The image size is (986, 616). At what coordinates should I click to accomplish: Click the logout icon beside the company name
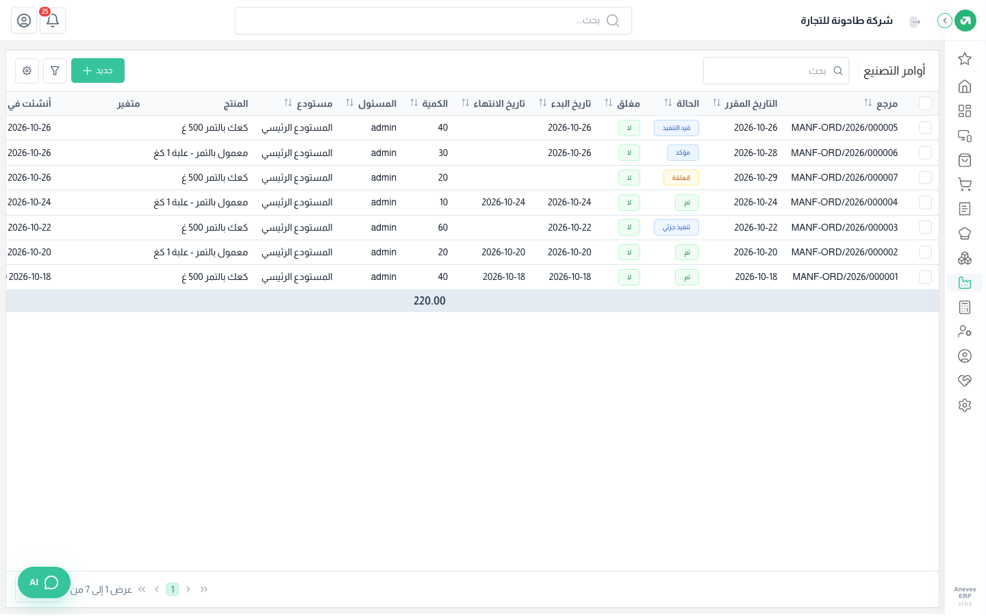(915, 22)
